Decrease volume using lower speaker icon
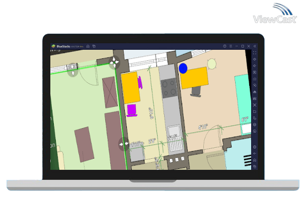Viewport: 303px width, 208px height. tap(255, 66)
